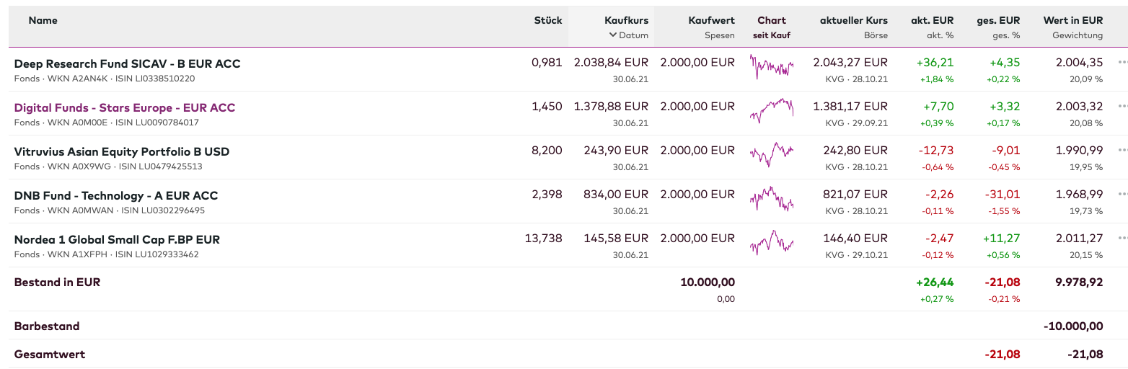
Task: Open Nordea 1 Global Small Cap sparkline chart
Action: [772, 242]
